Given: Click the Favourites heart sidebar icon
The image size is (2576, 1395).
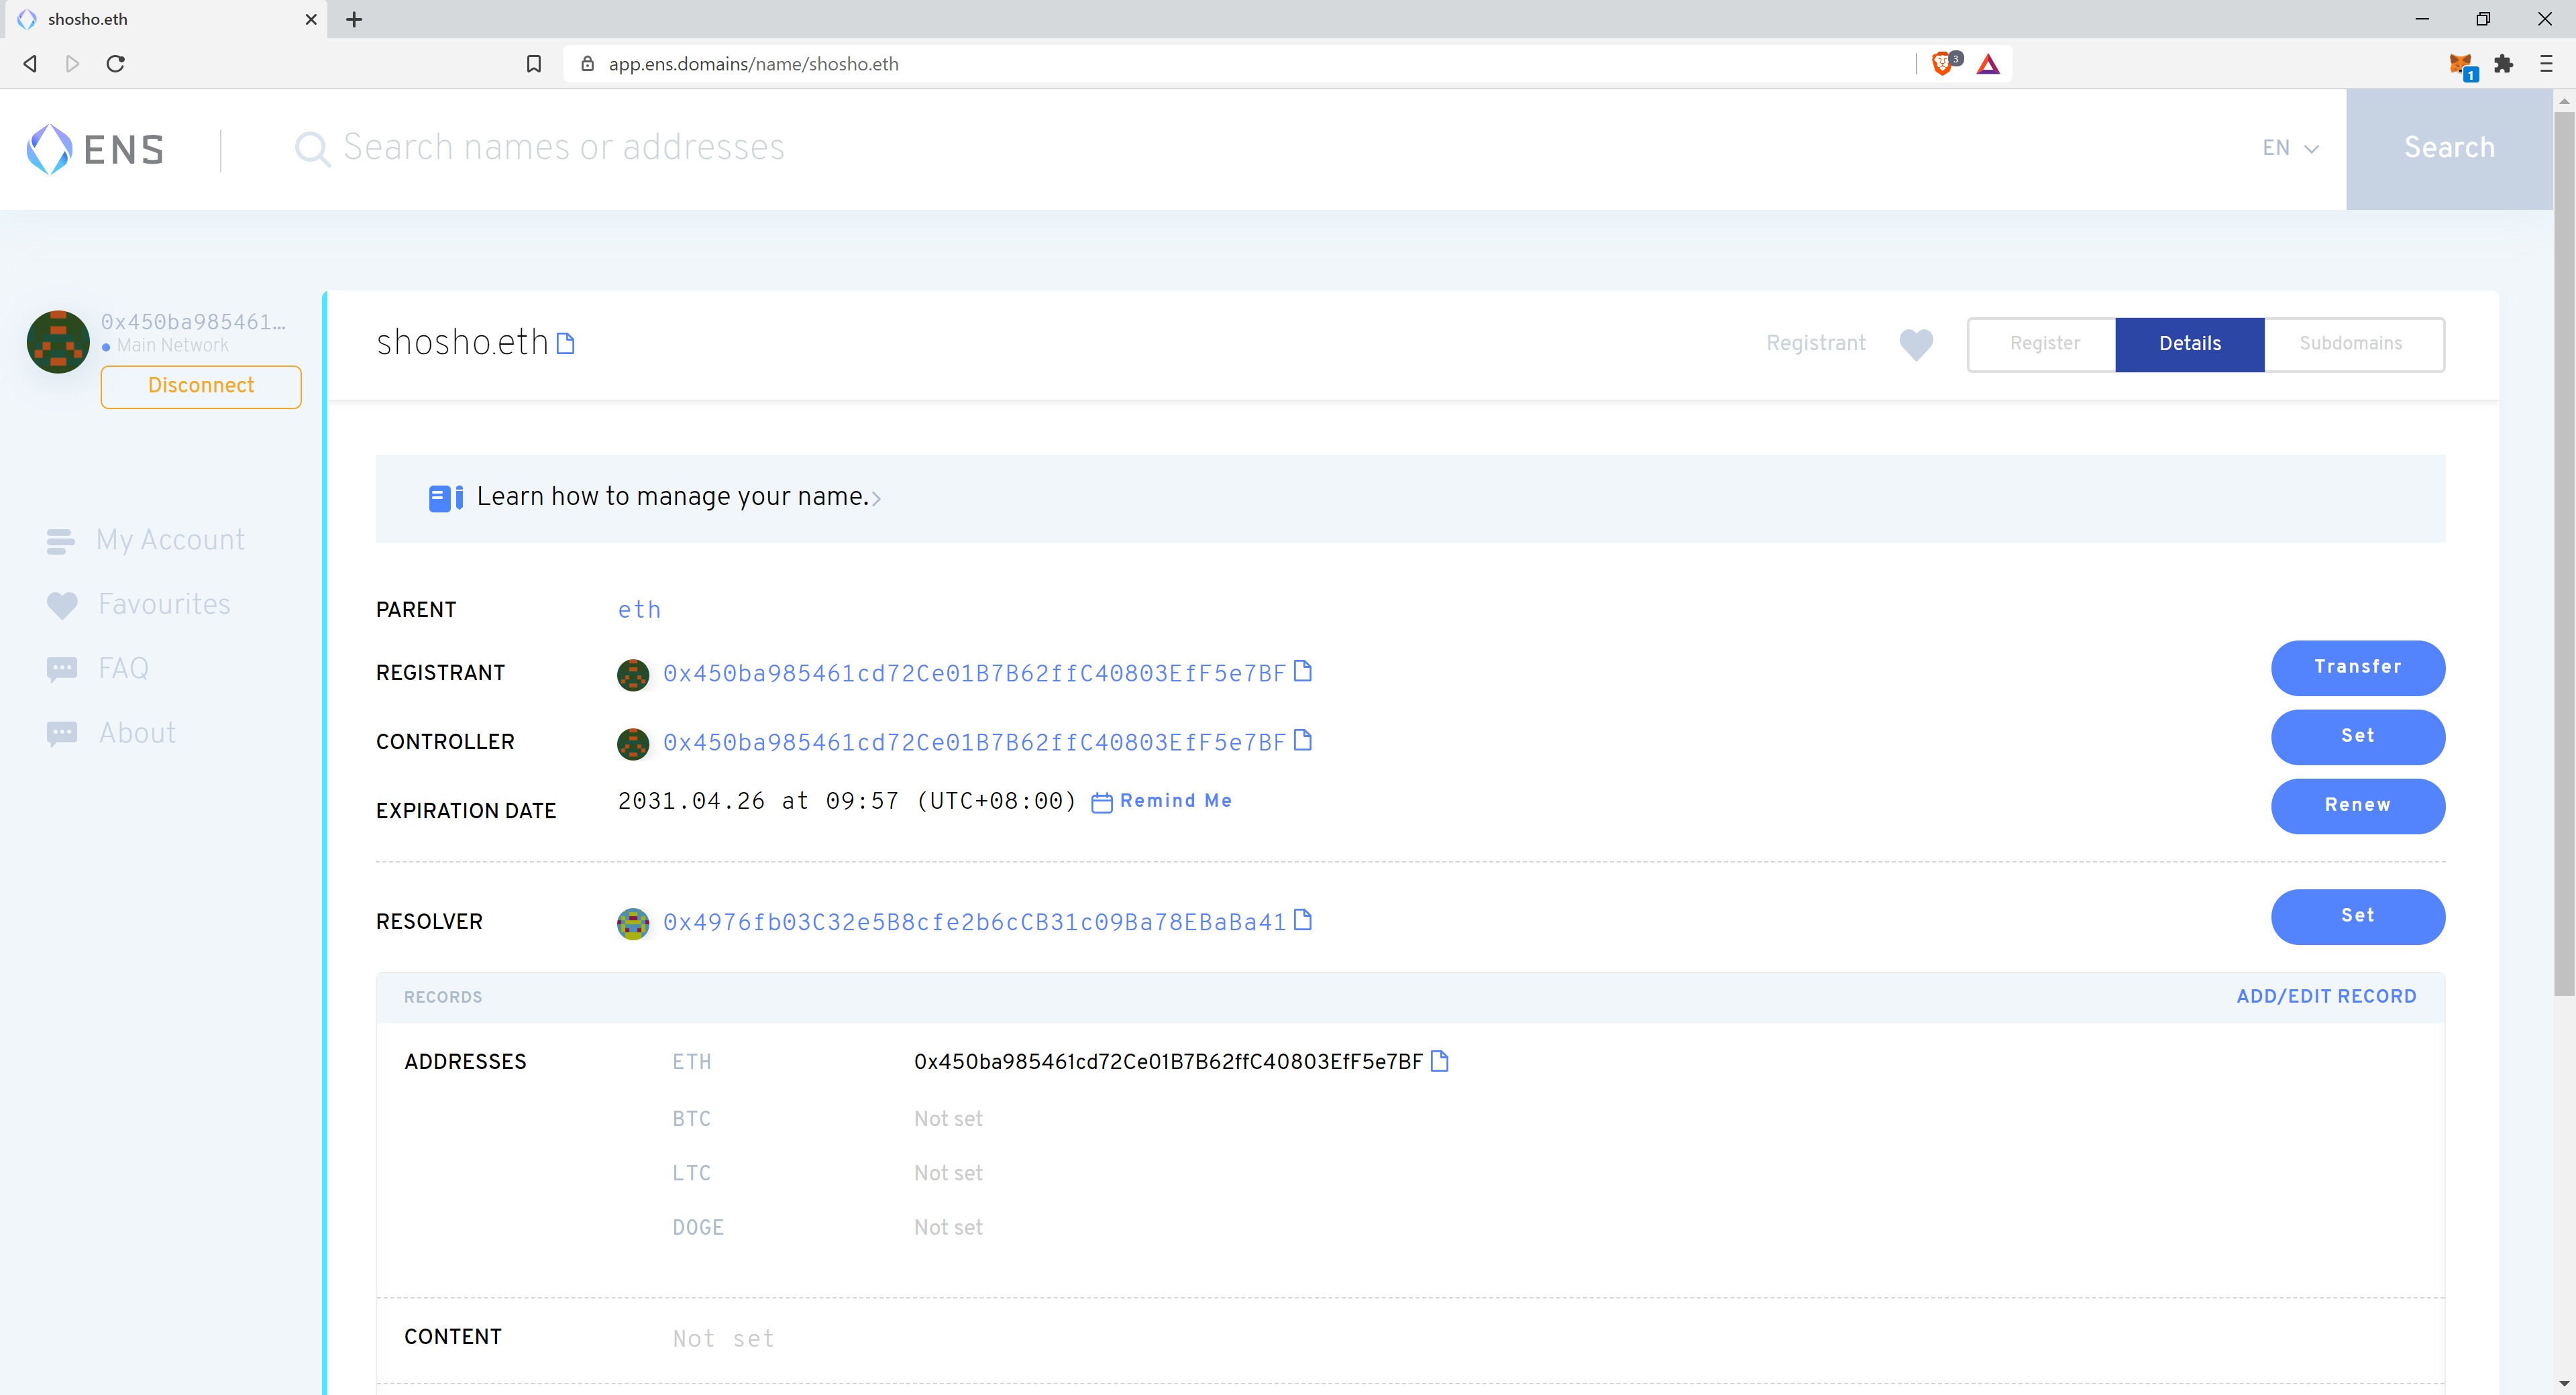Looking at the screenshot, I should coord(62,605).
